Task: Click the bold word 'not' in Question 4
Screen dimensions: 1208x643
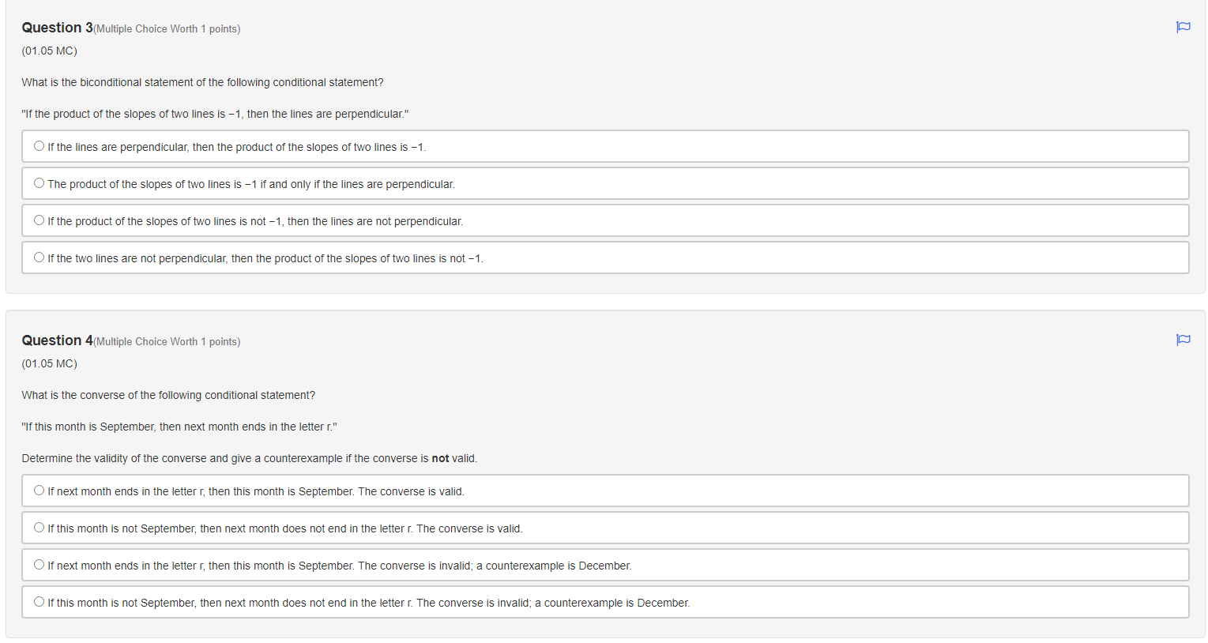Action: coord(440,458)
